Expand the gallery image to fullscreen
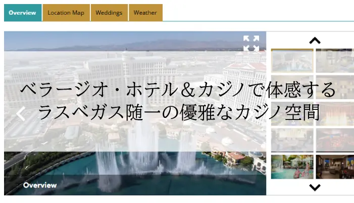The width and height of the screenshot is (354, 203). point(251,43)
